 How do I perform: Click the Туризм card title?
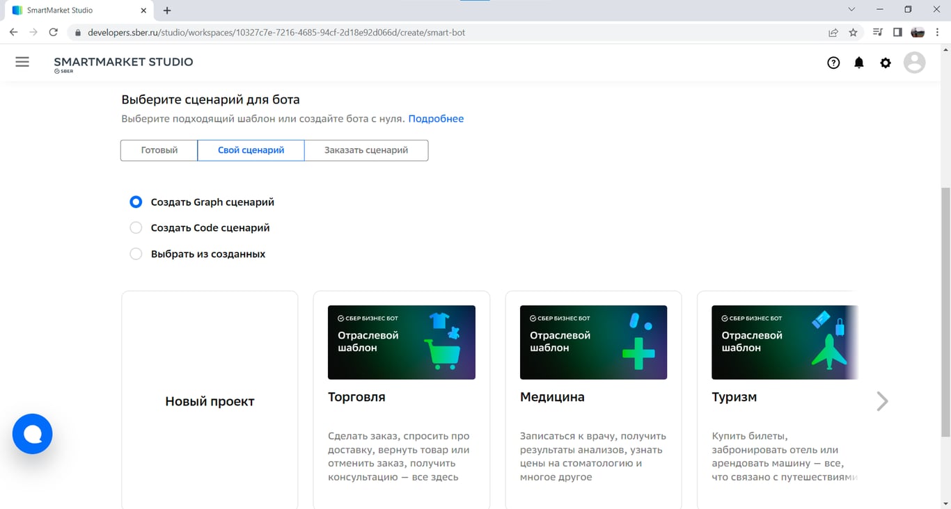(734, 397)
